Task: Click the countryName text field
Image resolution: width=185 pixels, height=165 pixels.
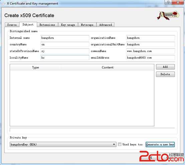Action: pos(65,45)
